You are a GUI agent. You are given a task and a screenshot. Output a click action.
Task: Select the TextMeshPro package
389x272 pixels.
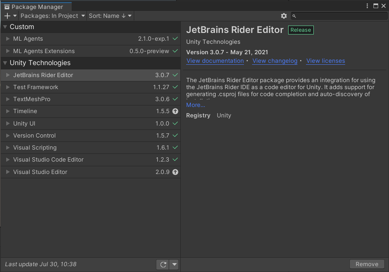click(x=90, y=99)
